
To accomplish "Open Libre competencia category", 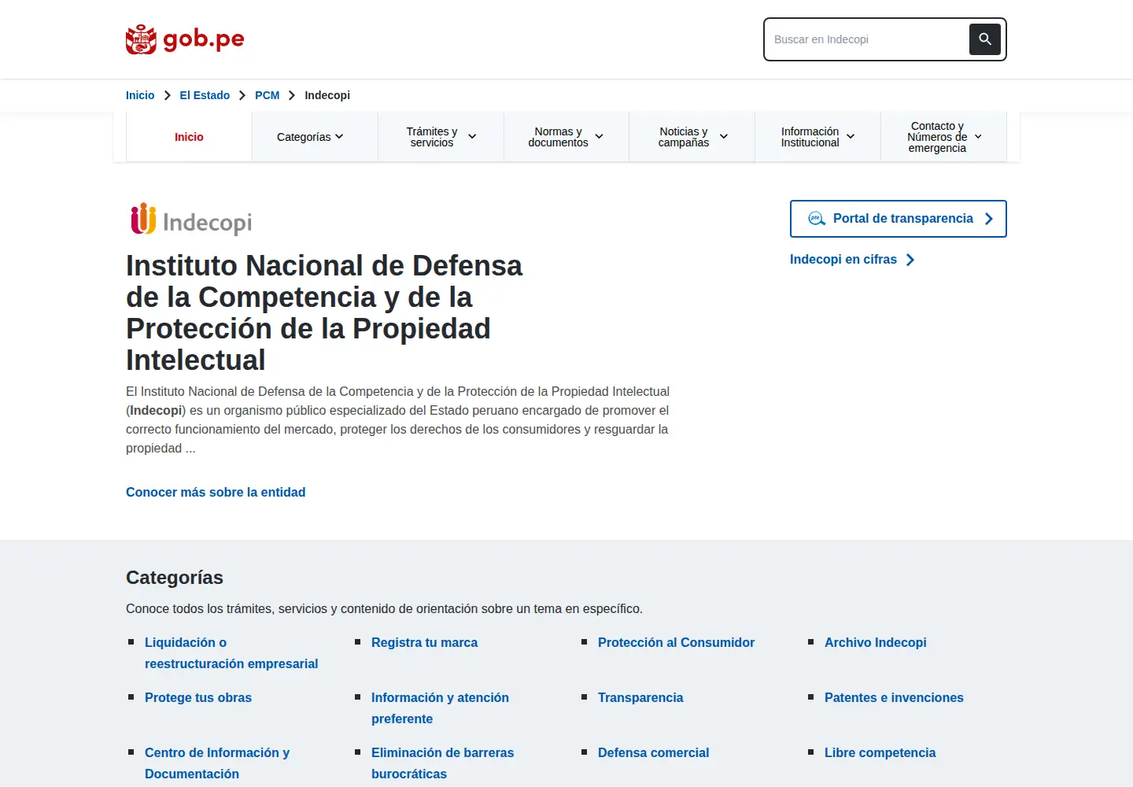I will [880, 753].
